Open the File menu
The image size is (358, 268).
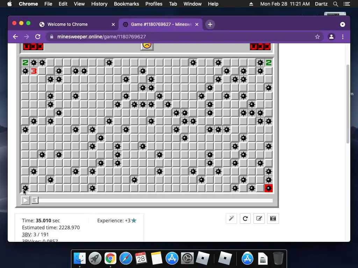pyautogui.click(x=48, y=4)
